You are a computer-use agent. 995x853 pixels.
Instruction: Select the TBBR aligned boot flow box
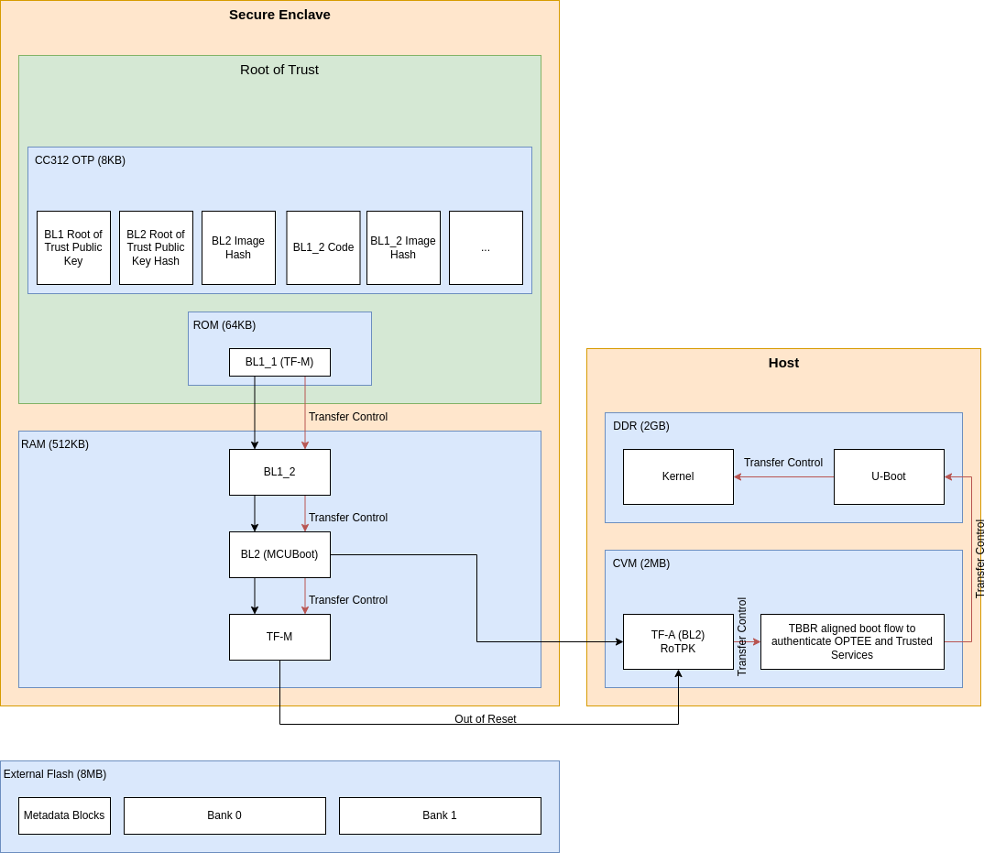[852, 641]
